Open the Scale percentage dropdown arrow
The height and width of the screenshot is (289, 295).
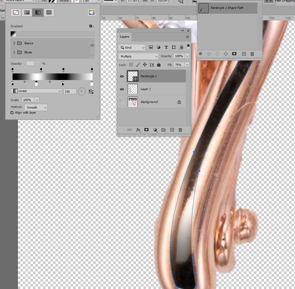37,100
